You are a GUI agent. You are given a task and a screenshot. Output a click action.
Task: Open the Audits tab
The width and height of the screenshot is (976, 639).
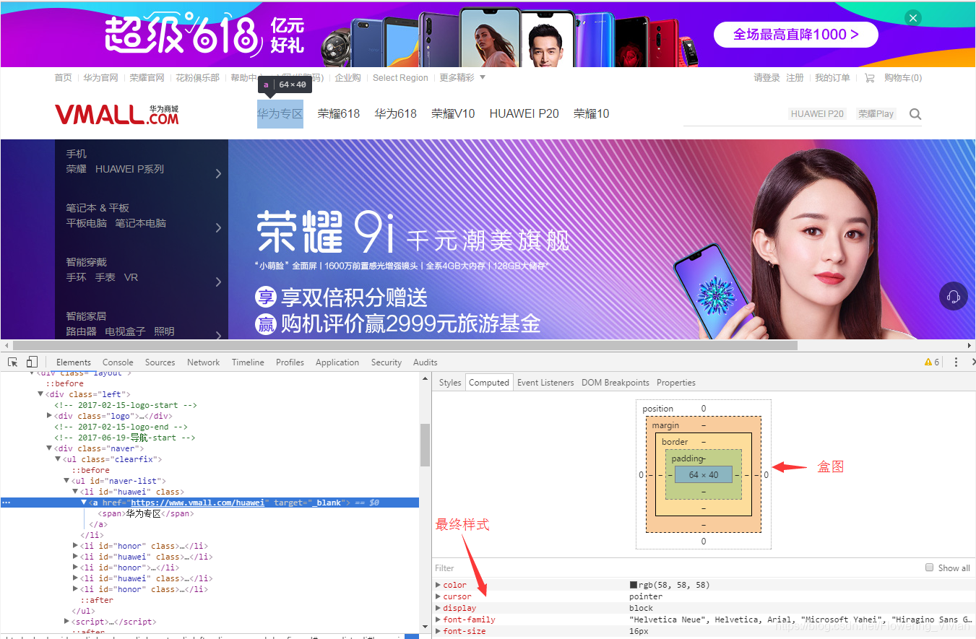click(x=426, y=362)
